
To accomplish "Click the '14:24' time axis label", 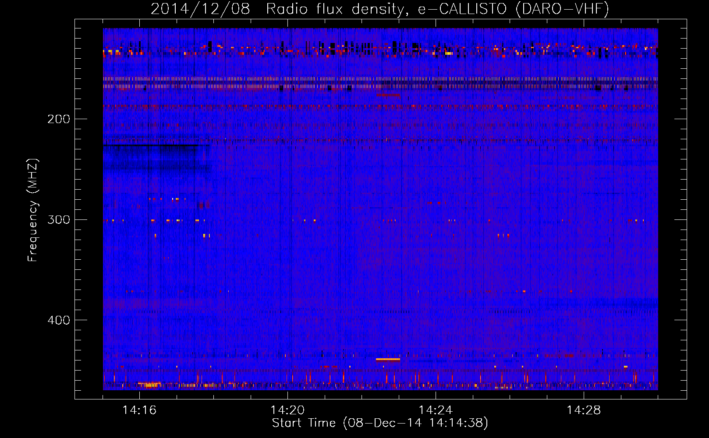I will pos(436,410).
